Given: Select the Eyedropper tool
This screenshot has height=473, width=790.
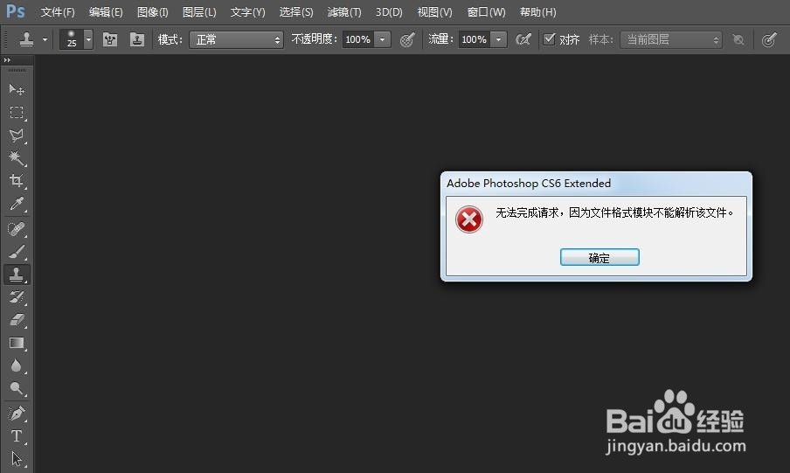Looking at the screenshot, I should tap(16, 203).
